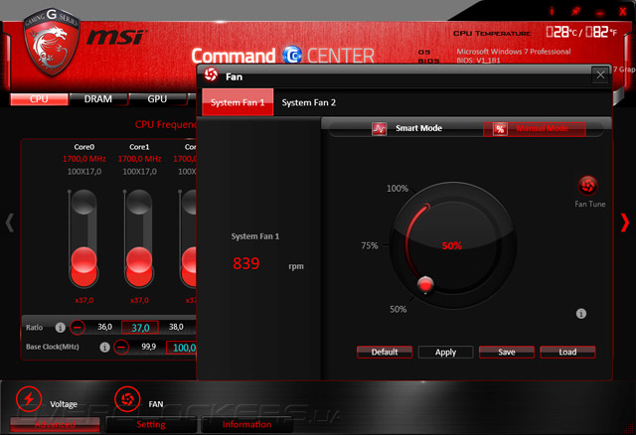Viewport: 636px width, 435px height.
Task: Open the Setting section
Action: 151,424
